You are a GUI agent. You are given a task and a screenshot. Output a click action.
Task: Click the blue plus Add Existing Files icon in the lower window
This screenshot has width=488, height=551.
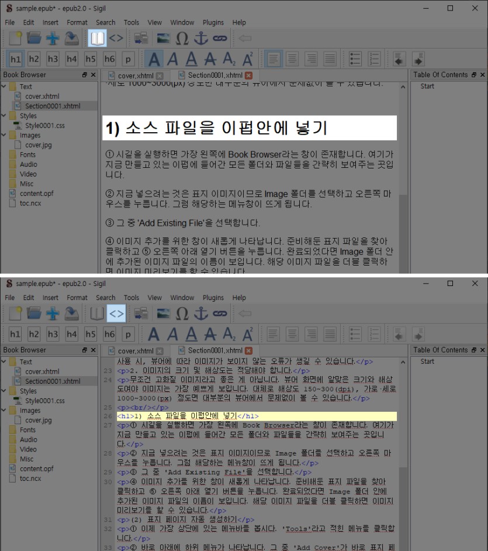(53, 314)
